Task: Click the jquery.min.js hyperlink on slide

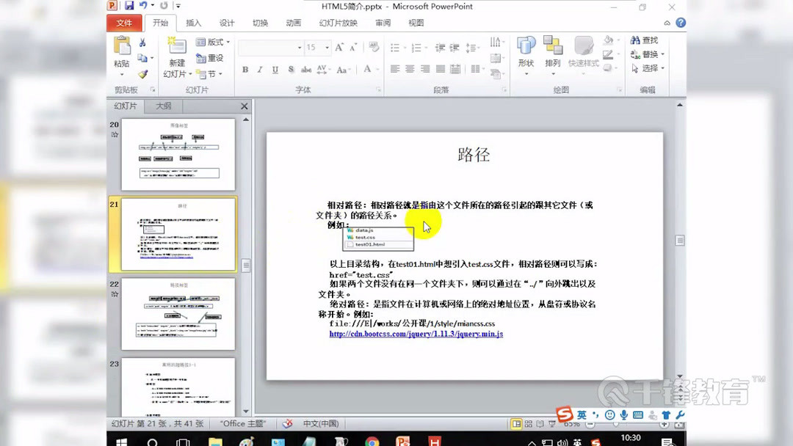Action: coord(416,333)
